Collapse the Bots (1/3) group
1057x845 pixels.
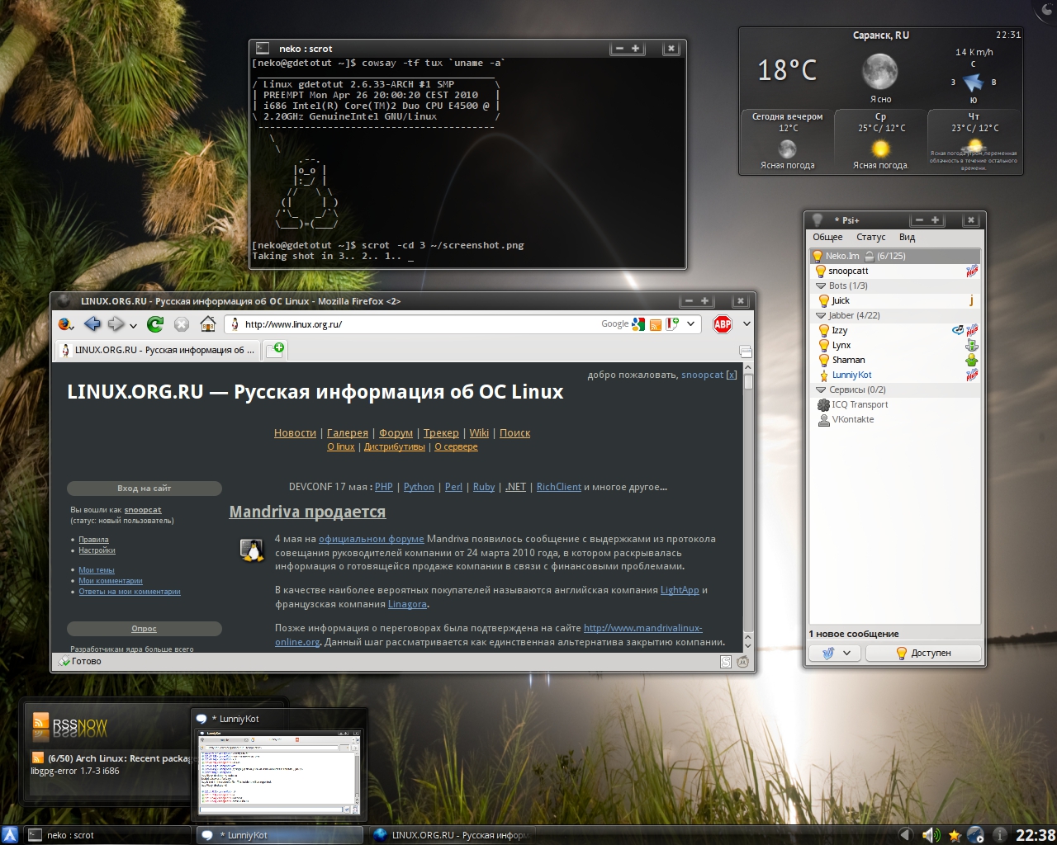[821, 286]
